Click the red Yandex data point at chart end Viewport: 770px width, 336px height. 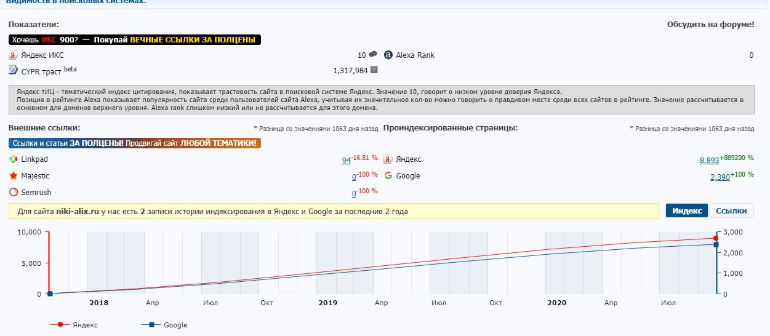click(716, 238)
